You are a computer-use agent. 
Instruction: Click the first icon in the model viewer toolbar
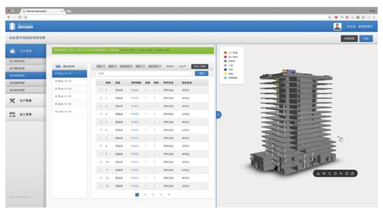click(x=318, y=174)
